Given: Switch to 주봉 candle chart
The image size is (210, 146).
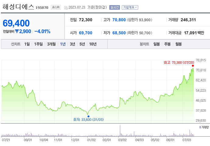Looking at the screenshot, I should click(x=167, y=44).
